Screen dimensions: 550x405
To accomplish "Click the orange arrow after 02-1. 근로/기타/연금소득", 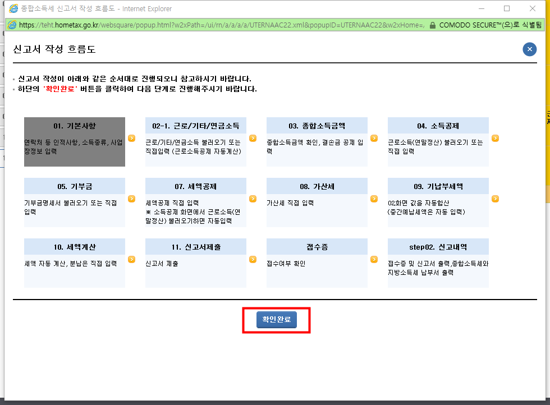I will click(253, 138).
